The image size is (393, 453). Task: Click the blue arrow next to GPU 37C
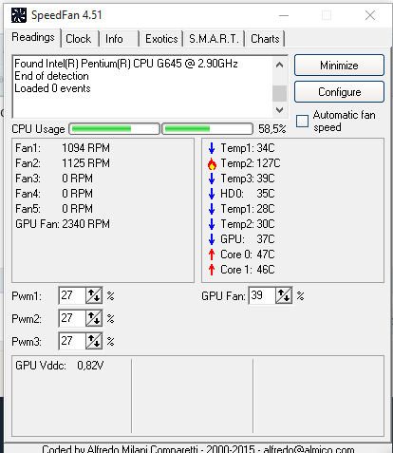(212, 239)
